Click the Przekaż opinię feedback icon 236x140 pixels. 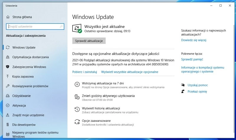coord(183,91)
